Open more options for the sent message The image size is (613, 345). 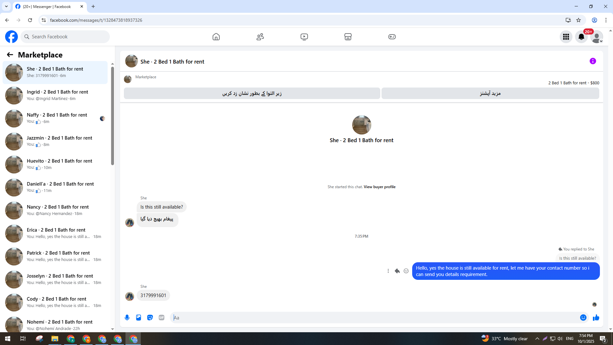click(x=388, y=271)
